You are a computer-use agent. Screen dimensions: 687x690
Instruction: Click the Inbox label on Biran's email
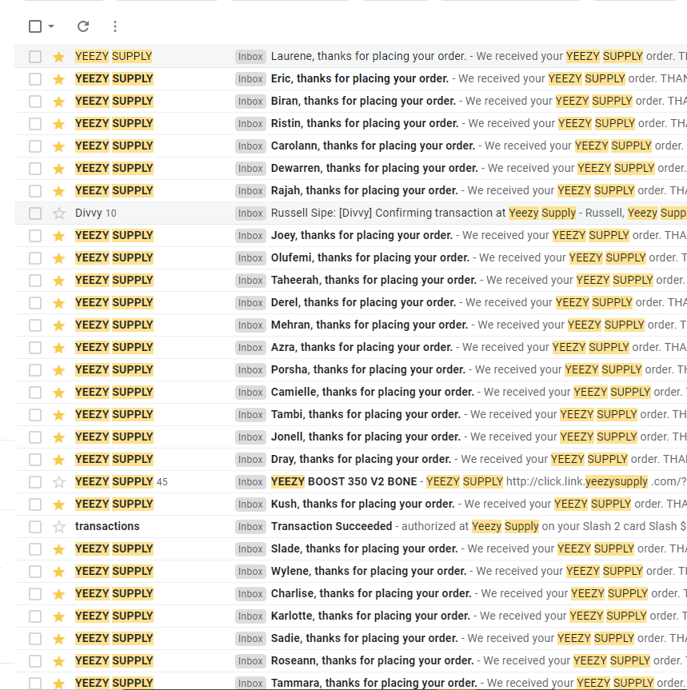point(250,102)
